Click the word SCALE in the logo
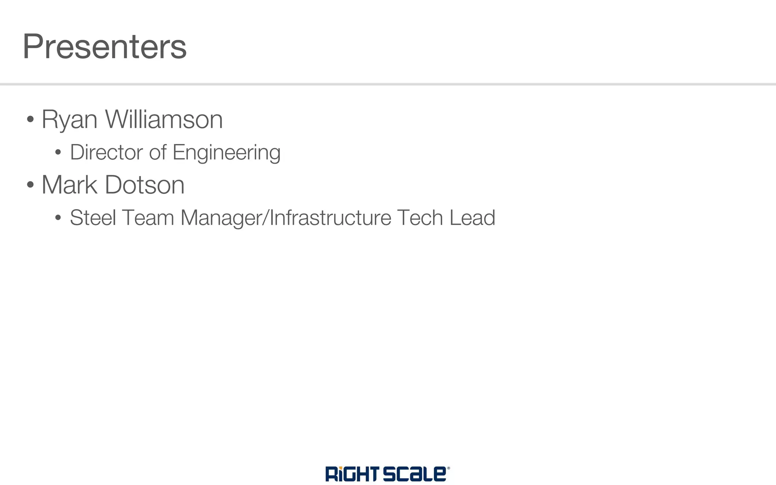Image resolution: width=776 pixels, height=485 pixels. point(415,474)
